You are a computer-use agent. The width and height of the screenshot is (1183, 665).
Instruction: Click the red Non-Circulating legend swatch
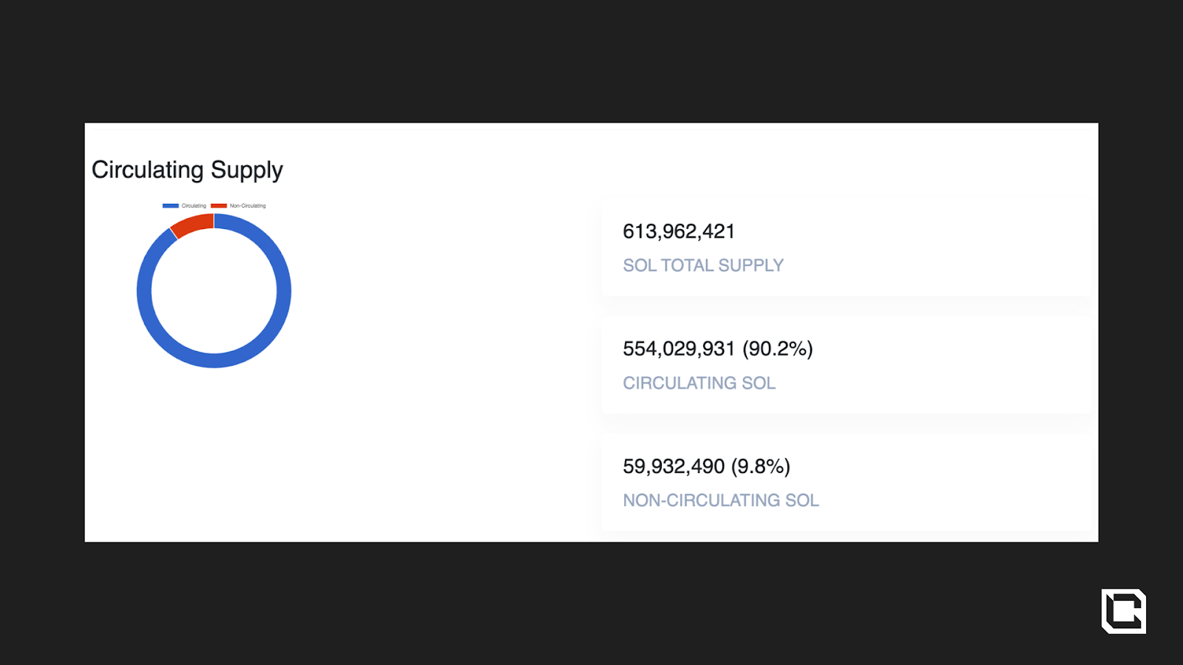[219, 206]
